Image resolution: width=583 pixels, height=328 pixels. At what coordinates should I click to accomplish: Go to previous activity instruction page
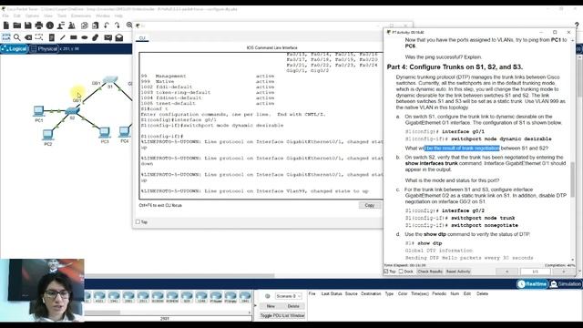tap(506, 272)
